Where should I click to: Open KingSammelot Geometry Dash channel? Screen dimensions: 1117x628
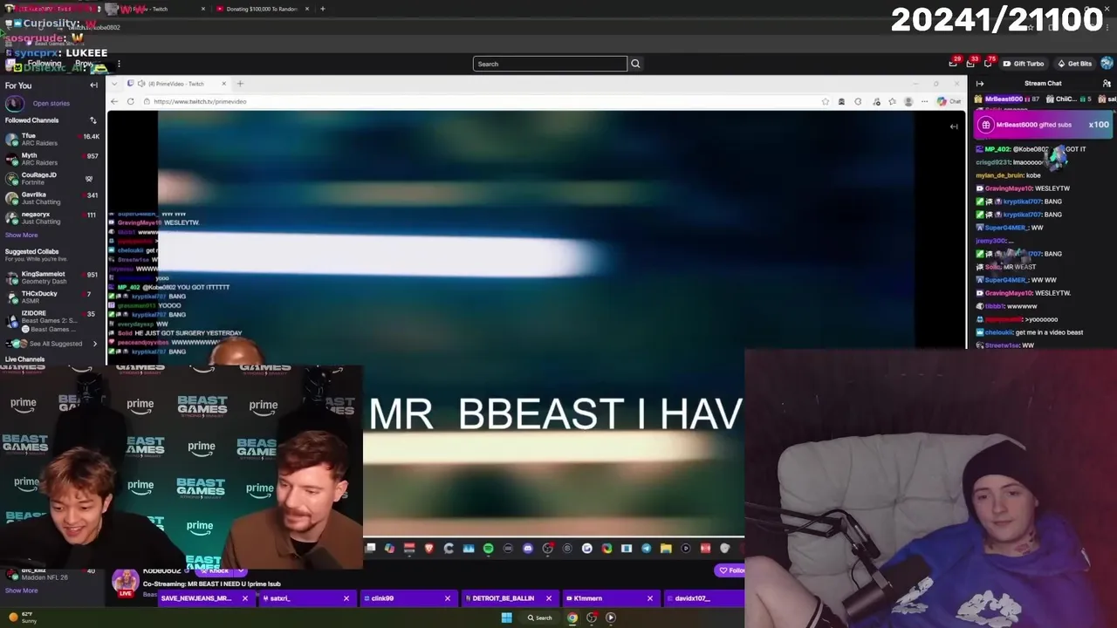coord(52,277)
